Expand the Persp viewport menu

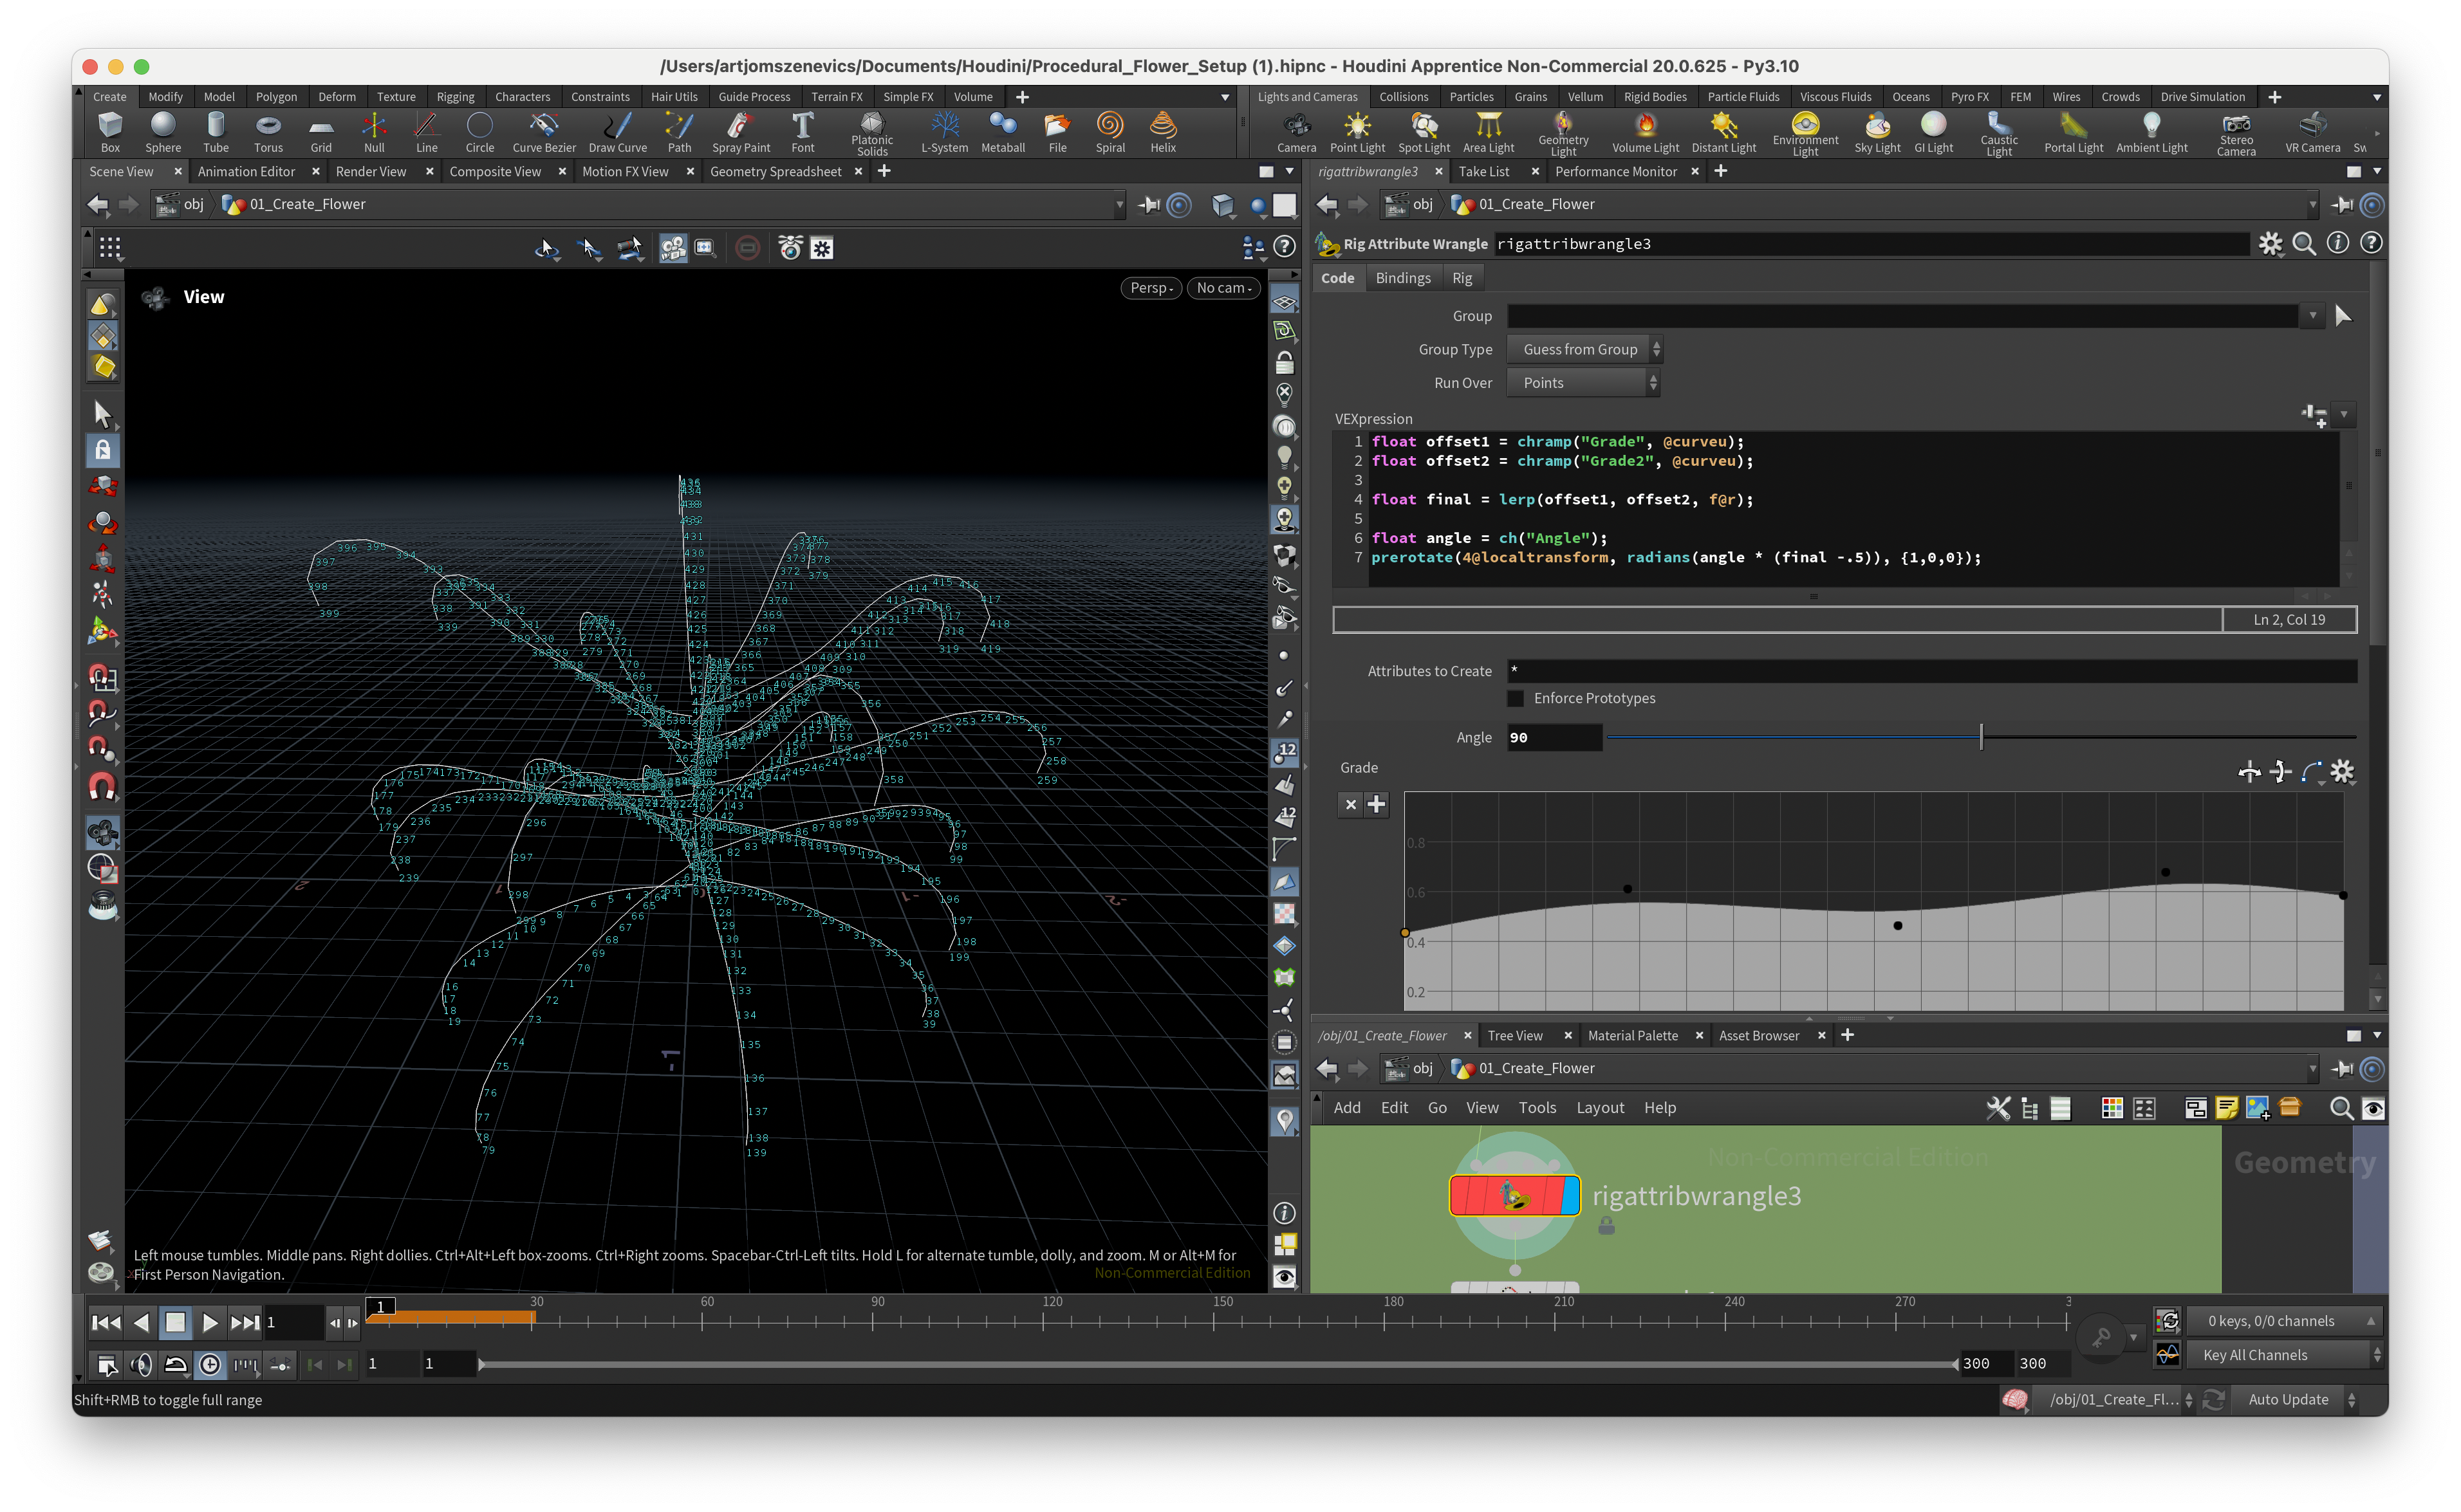[1151, 288]
